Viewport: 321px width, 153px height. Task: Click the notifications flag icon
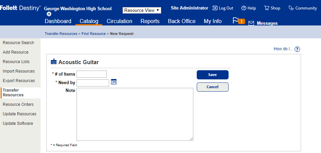[236, 21]
